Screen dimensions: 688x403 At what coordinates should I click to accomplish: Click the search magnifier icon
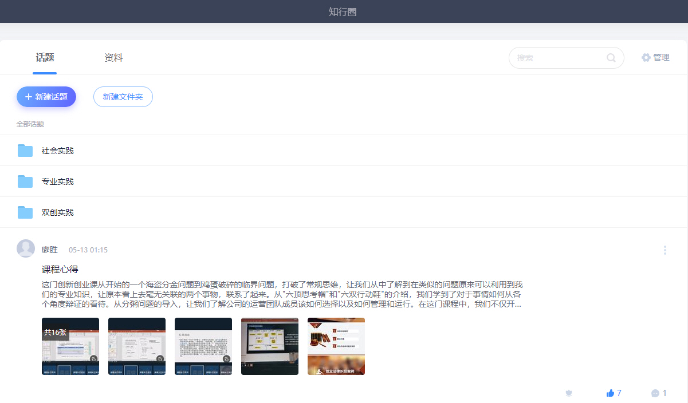(611, 57)
